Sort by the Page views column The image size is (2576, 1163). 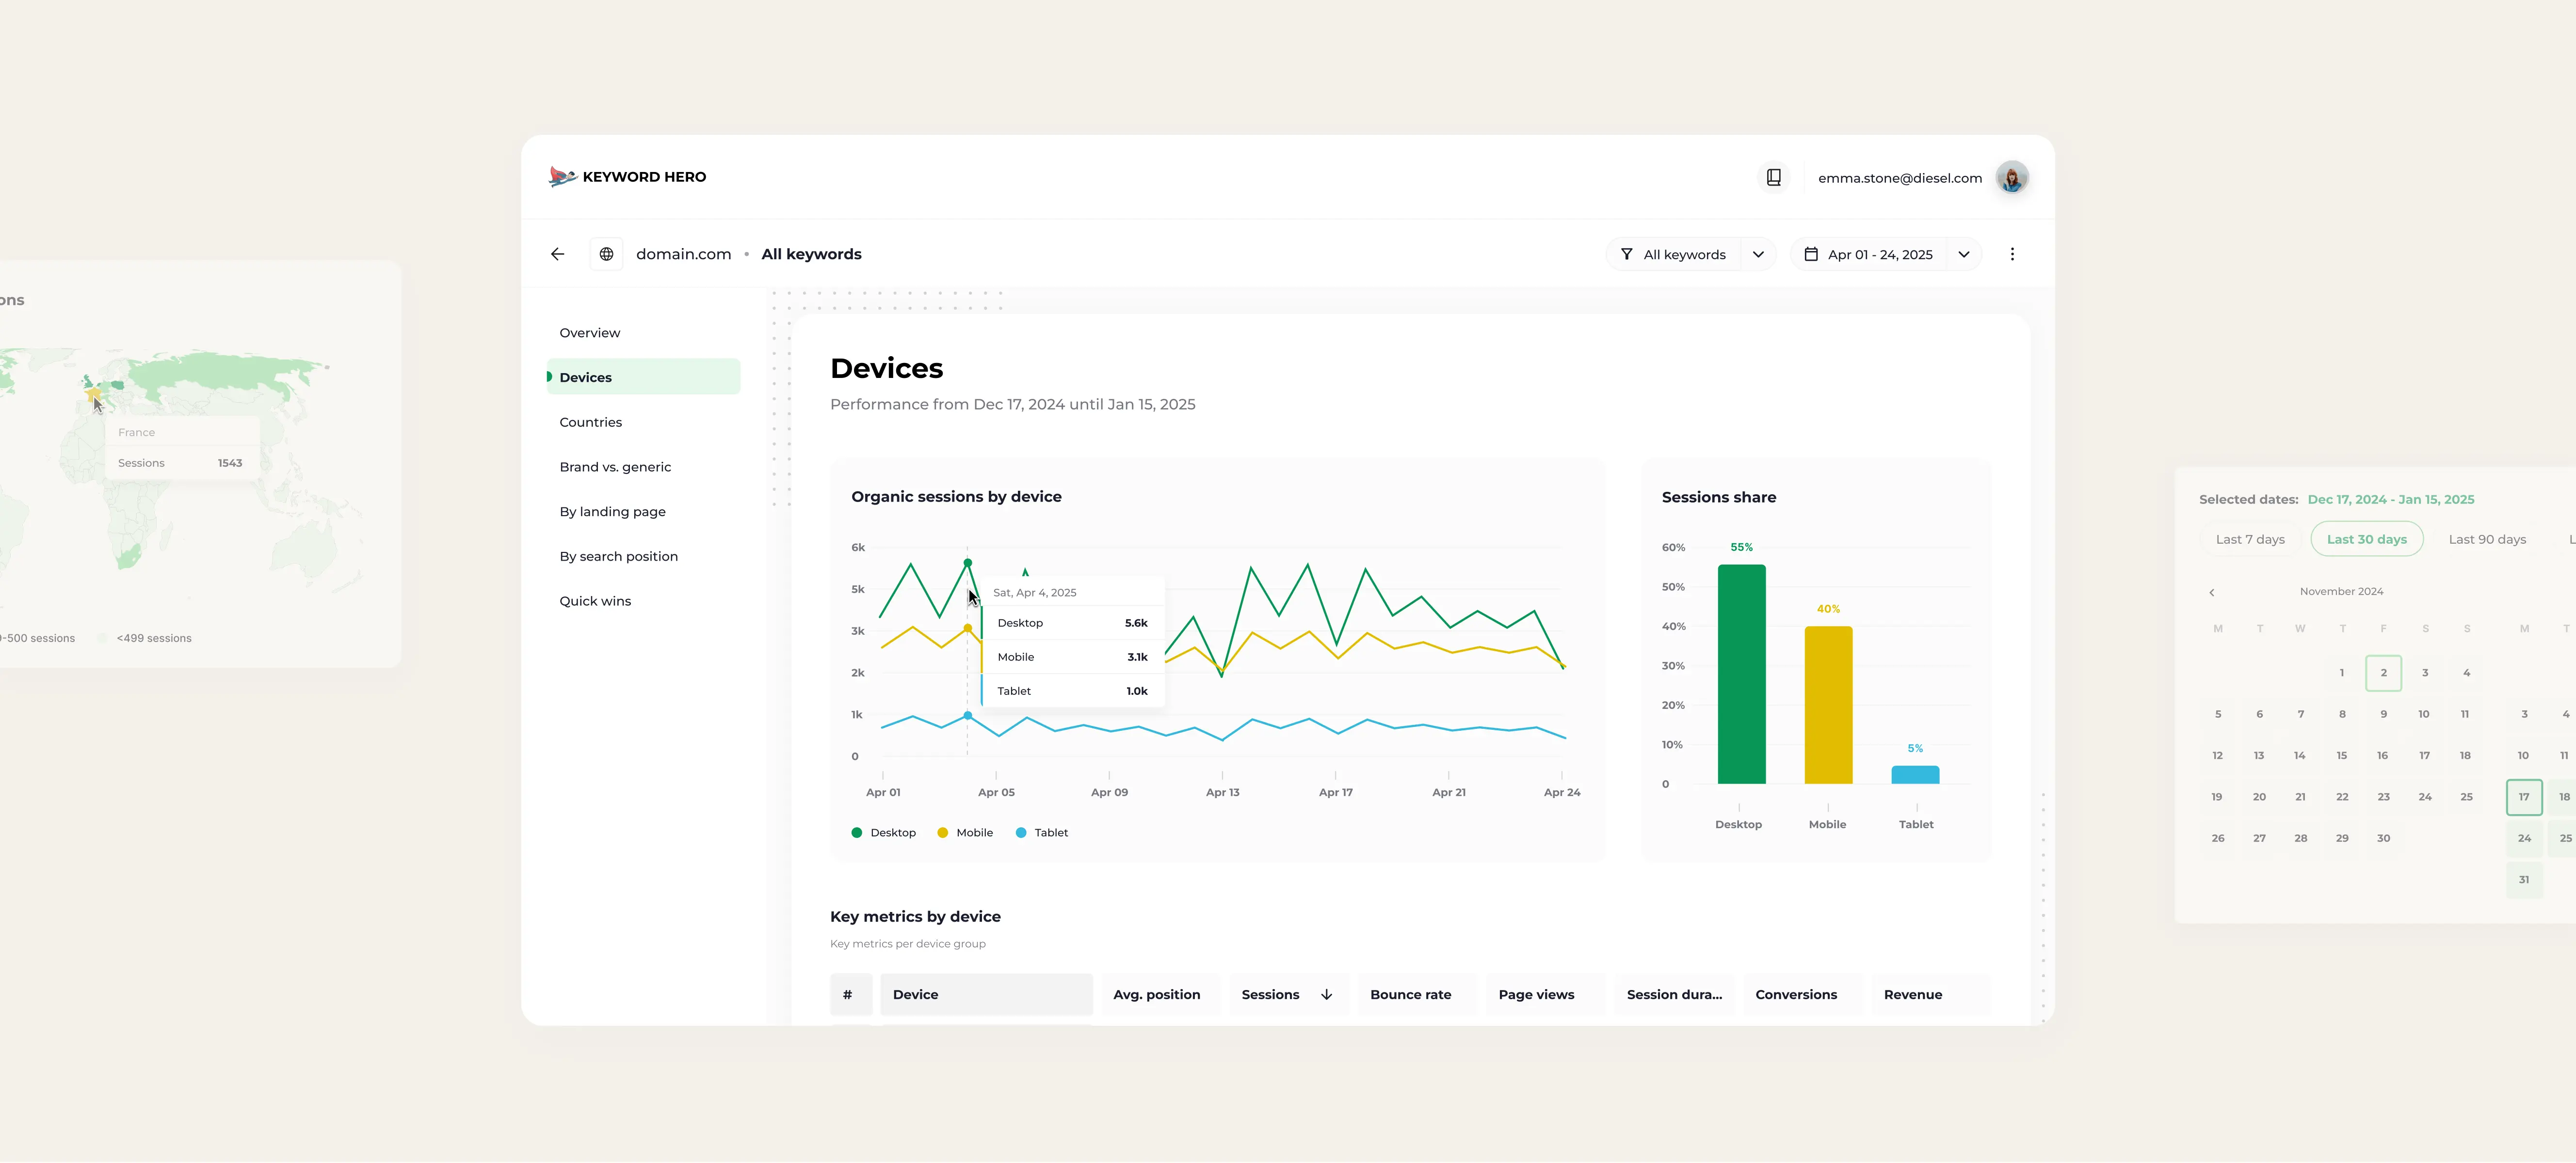coord(1544,994)
